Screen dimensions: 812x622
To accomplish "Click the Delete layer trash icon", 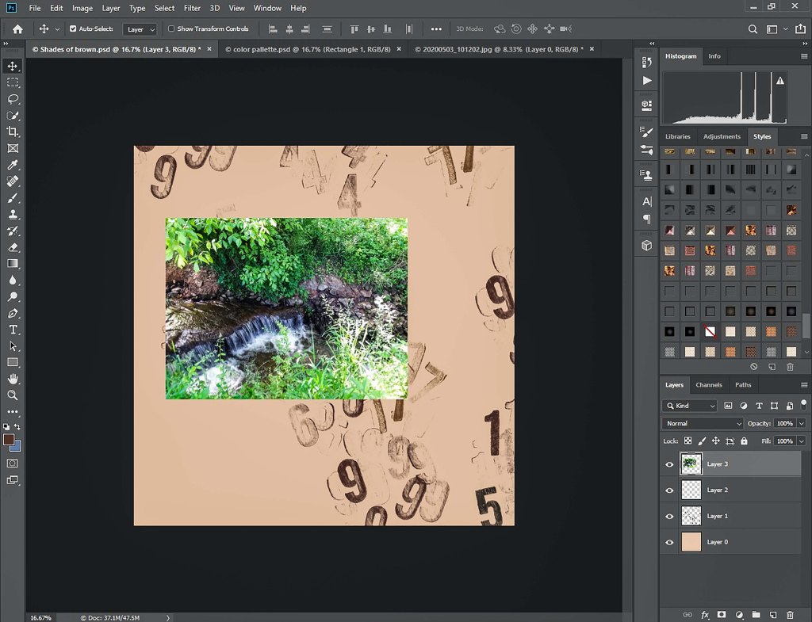I will point(790,614).
